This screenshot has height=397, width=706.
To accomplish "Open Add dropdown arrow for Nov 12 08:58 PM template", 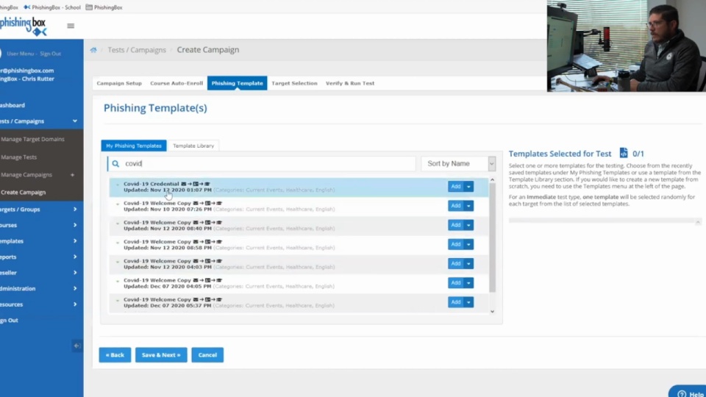I will click(468, 244).
